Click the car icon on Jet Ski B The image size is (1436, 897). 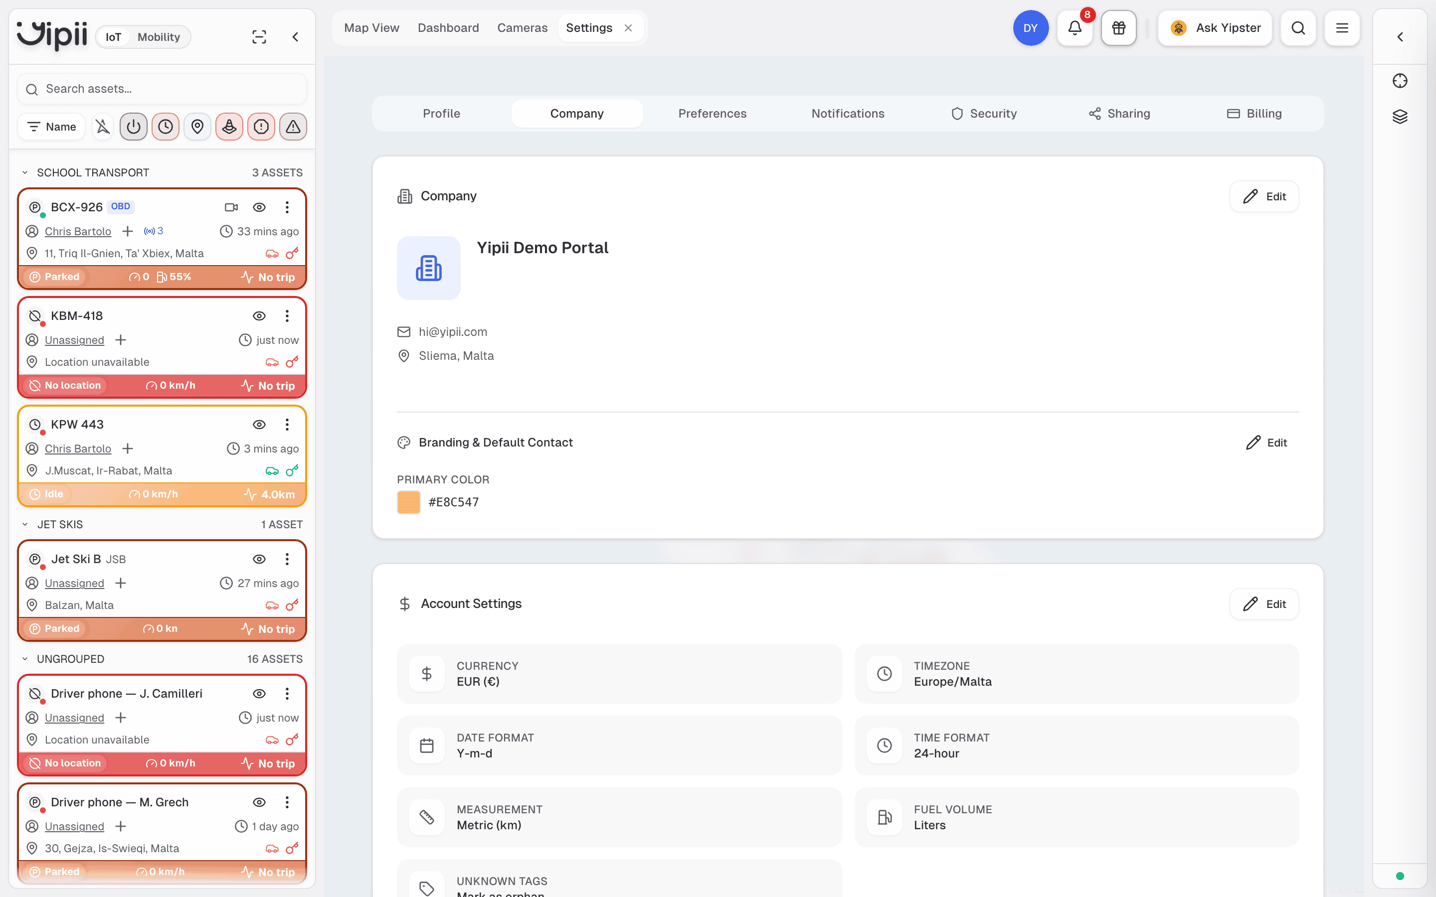click(272, 605)
